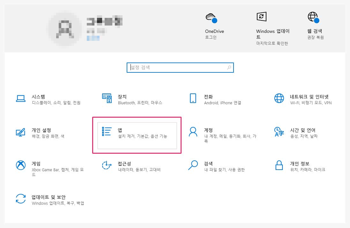The image size is (350, 228).
Task: Click the 게임 Xbox icon
Action: coord(21,165)
